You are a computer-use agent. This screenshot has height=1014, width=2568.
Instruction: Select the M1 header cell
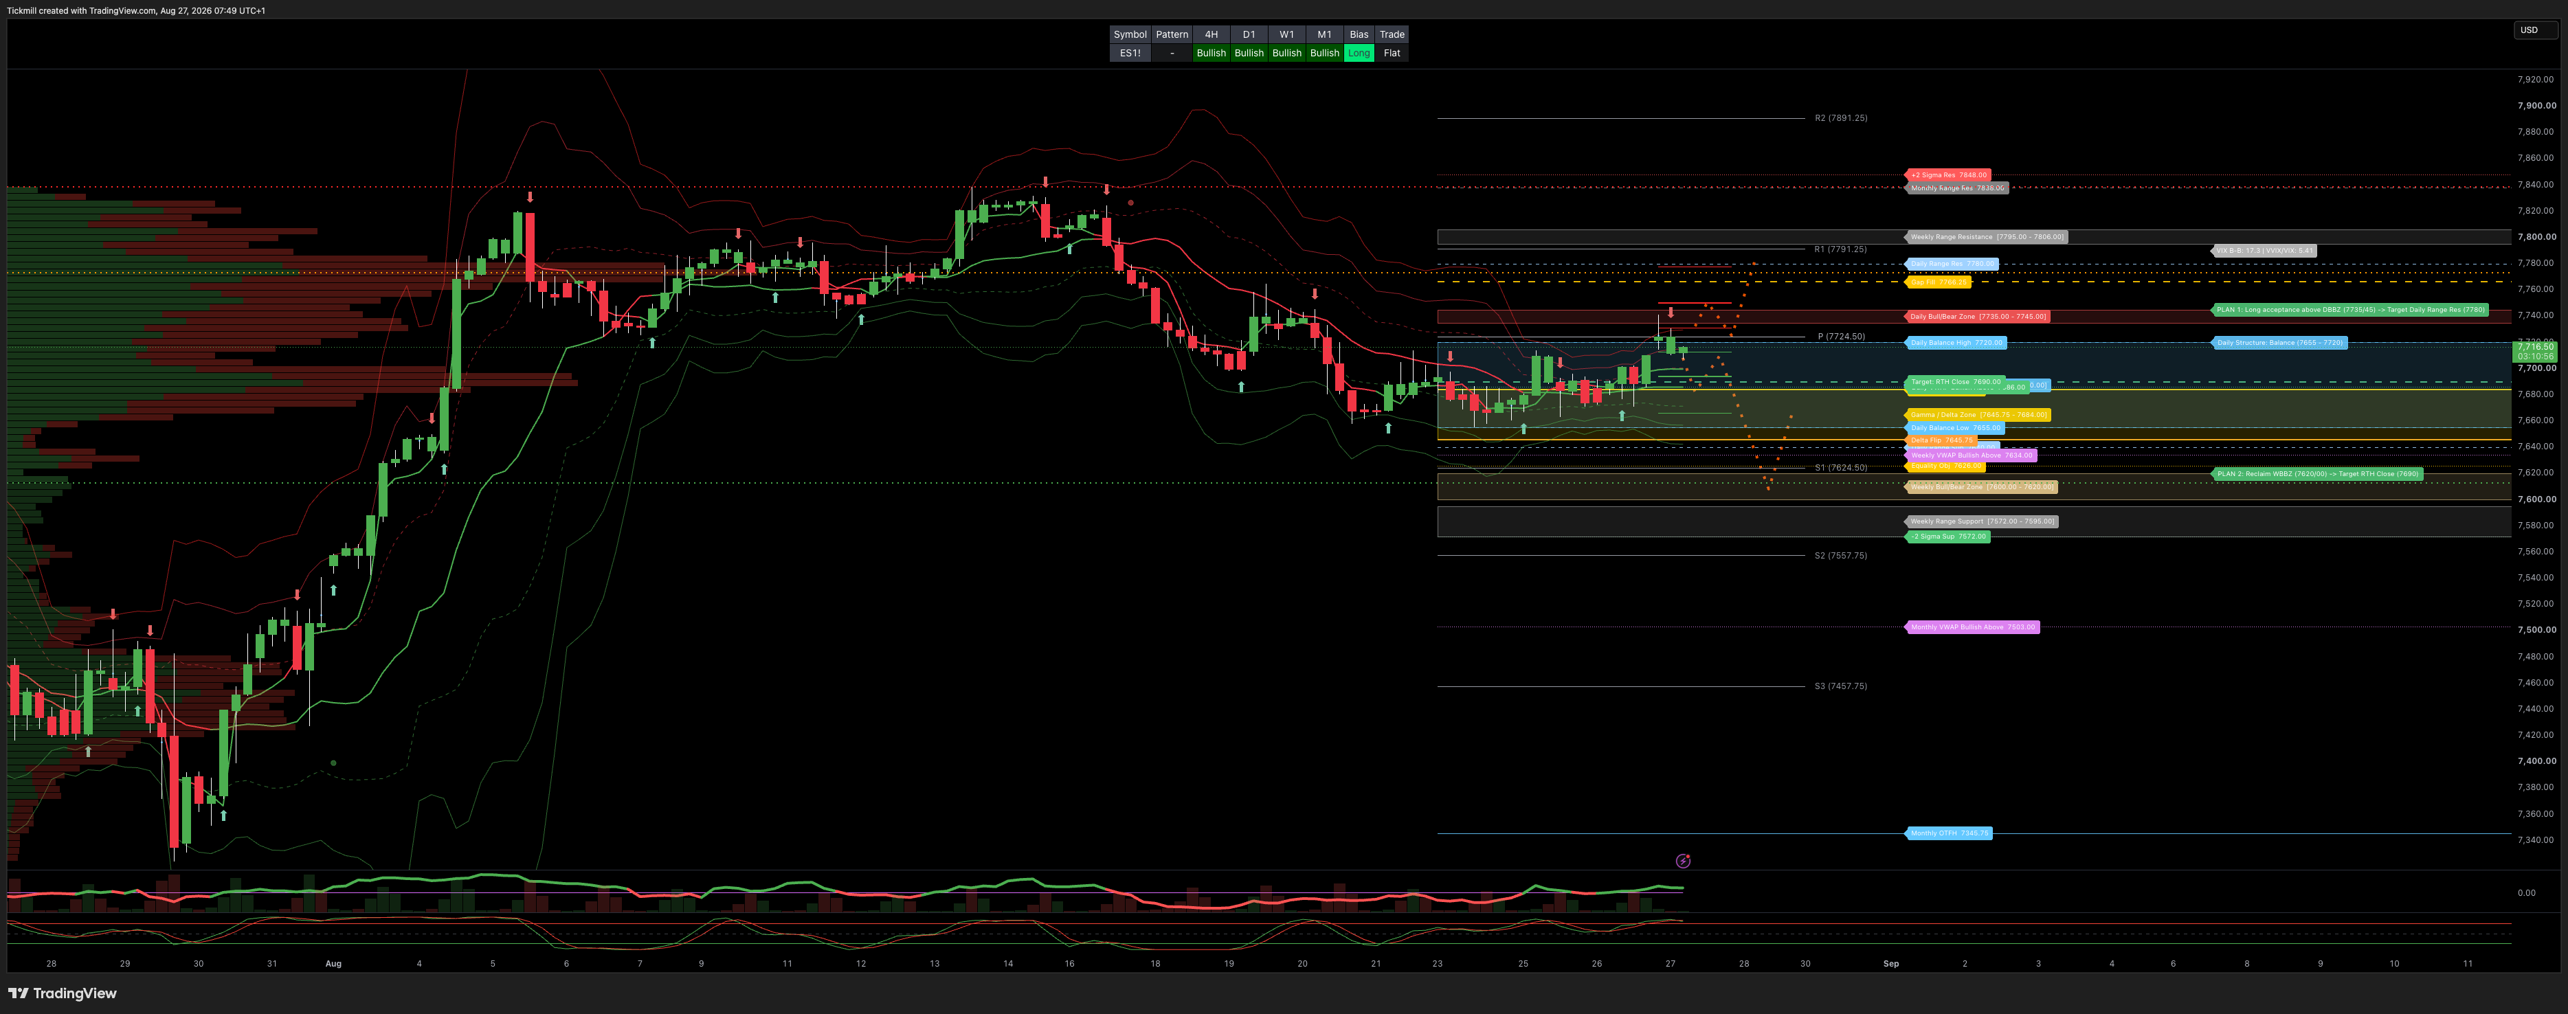pos(1325,34)
